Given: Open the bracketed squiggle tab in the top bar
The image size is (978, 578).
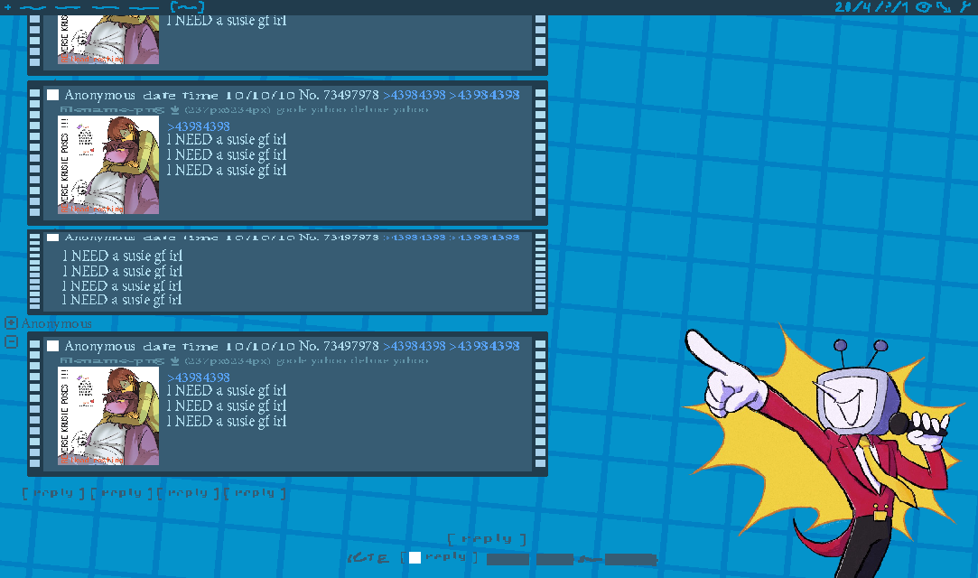Looking at the screenshot, I should pyautogui.click(x=187, y=7).
